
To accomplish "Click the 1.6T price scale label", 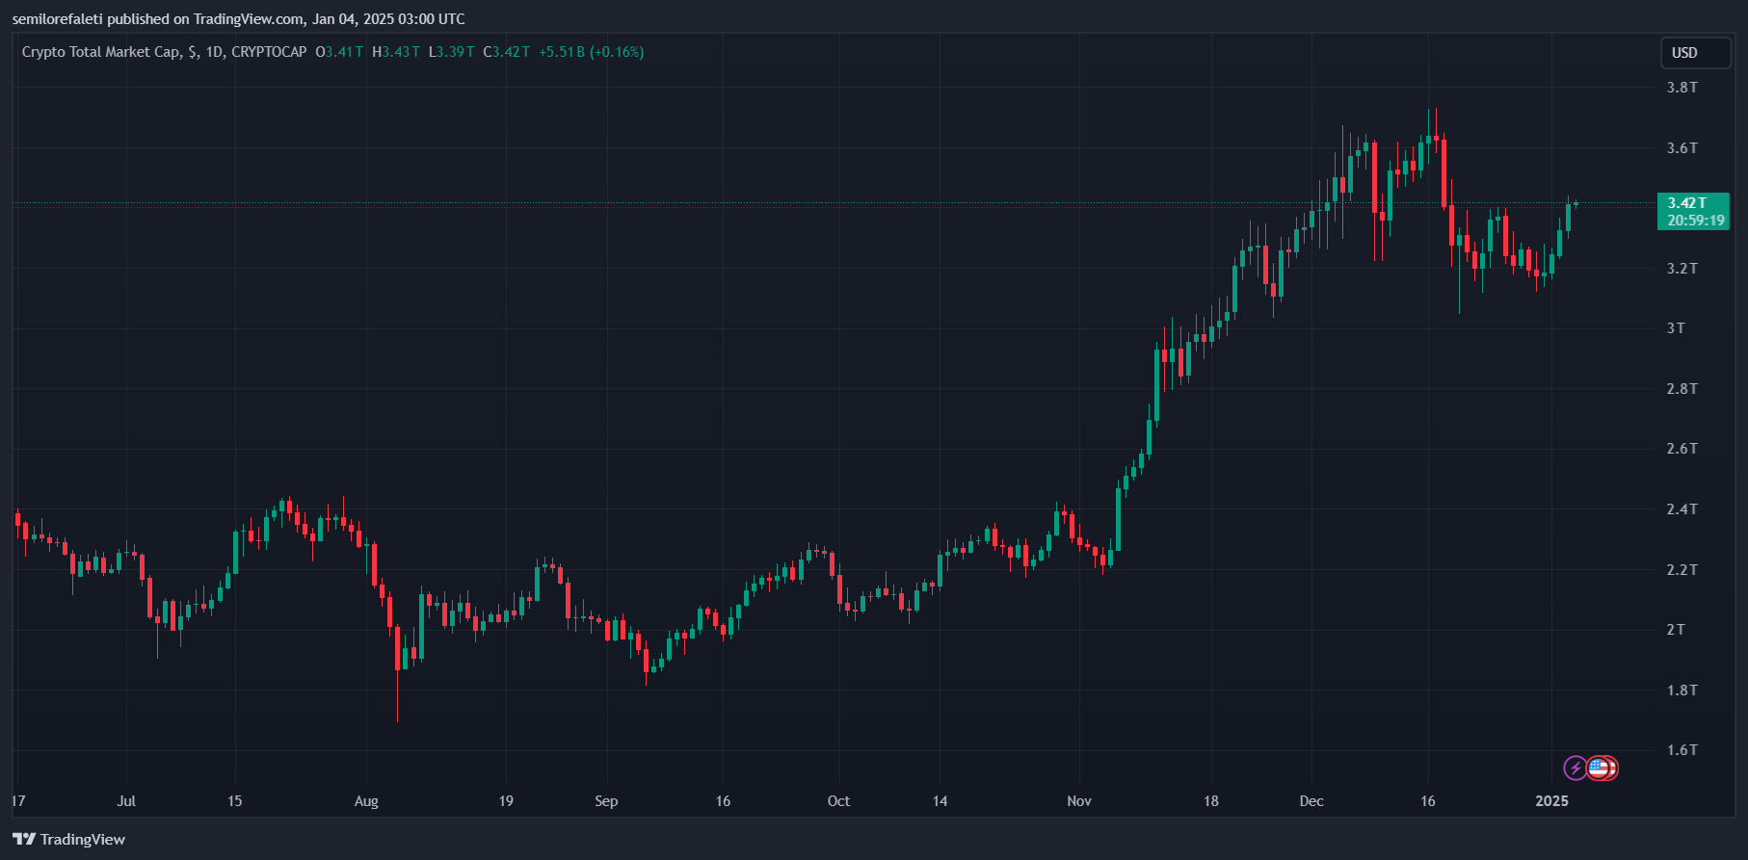I will click(1682, 750).
